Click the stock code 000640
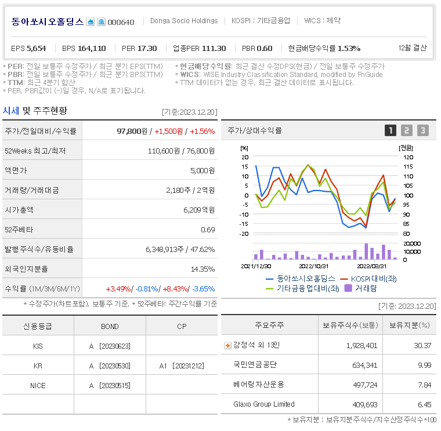This screenshot has width=441, height=431. (121, 22)
